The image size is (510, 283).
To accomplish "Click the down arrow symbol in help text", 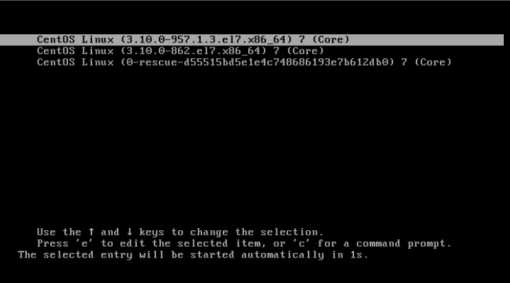I will (130, 232).
